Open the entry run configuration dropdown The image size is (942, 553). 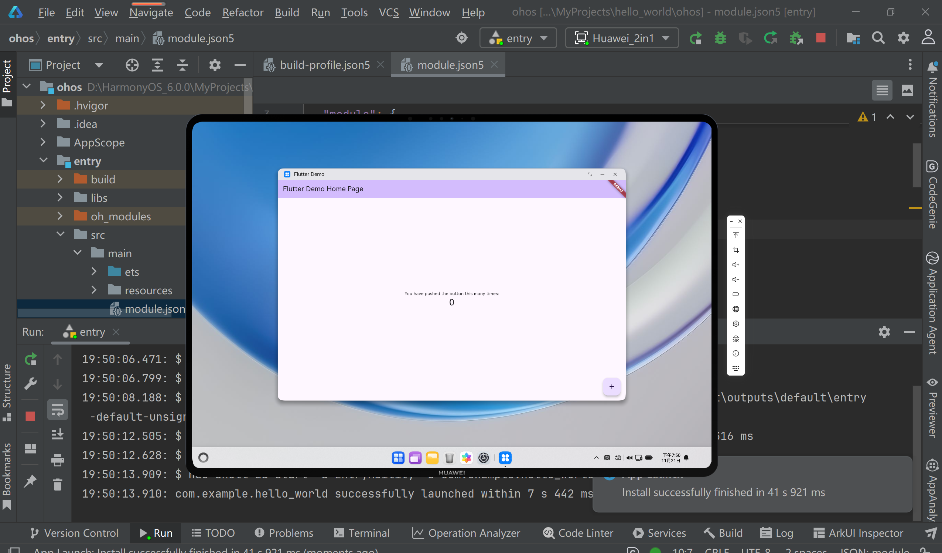pyautogui.click(x=518, y=38)
